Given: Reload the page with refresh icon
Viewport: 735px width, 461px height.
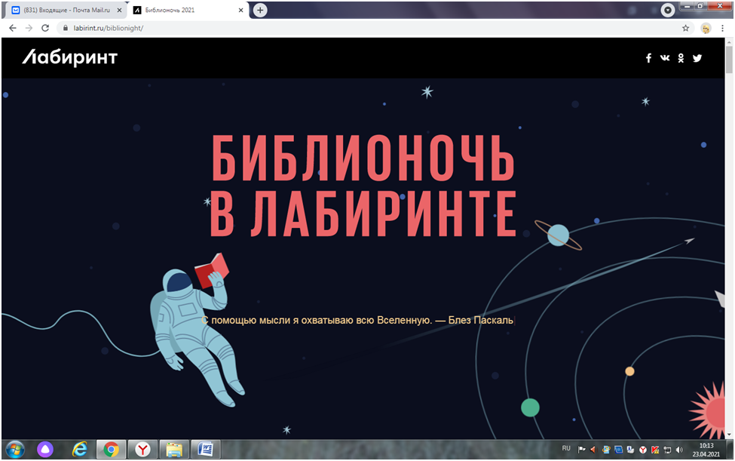Looking at the screenshot, I should coord(45,28).
